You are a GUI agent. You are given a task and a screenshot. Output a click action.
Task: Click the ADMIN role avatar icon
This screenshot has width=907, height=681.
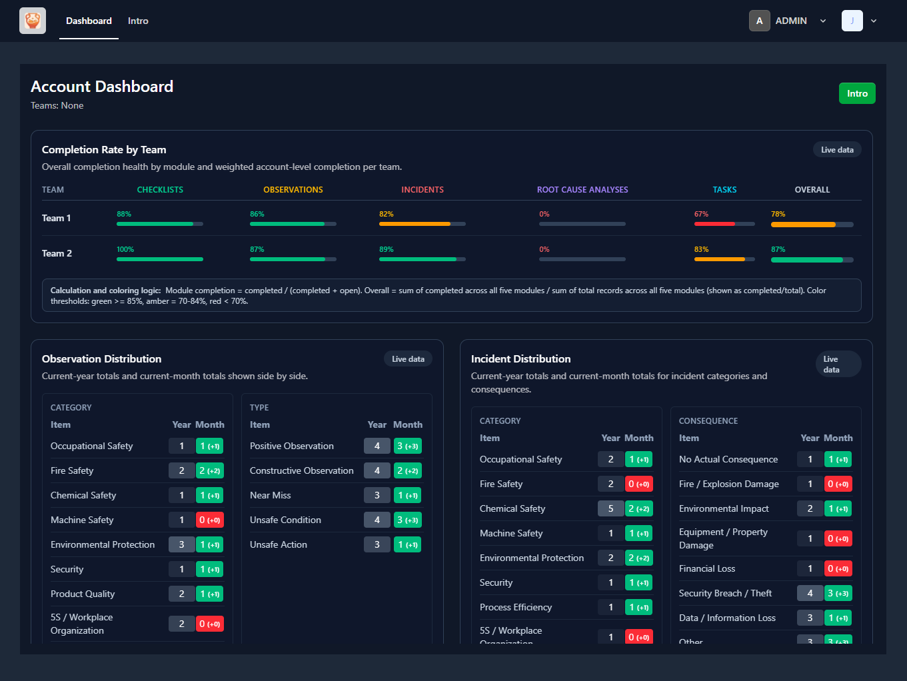pos(759,21)
